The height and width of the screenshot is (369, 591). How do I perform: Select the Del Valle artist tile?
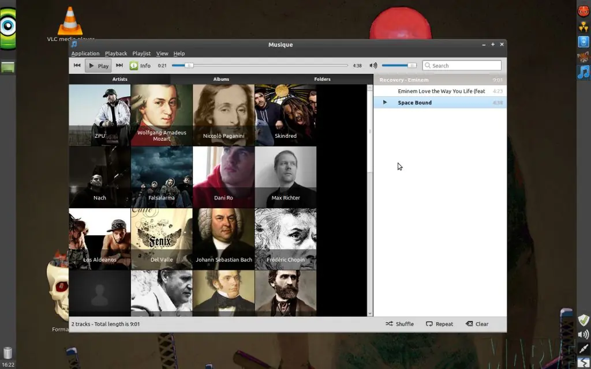pyautogui.click(x=162, y=239)
